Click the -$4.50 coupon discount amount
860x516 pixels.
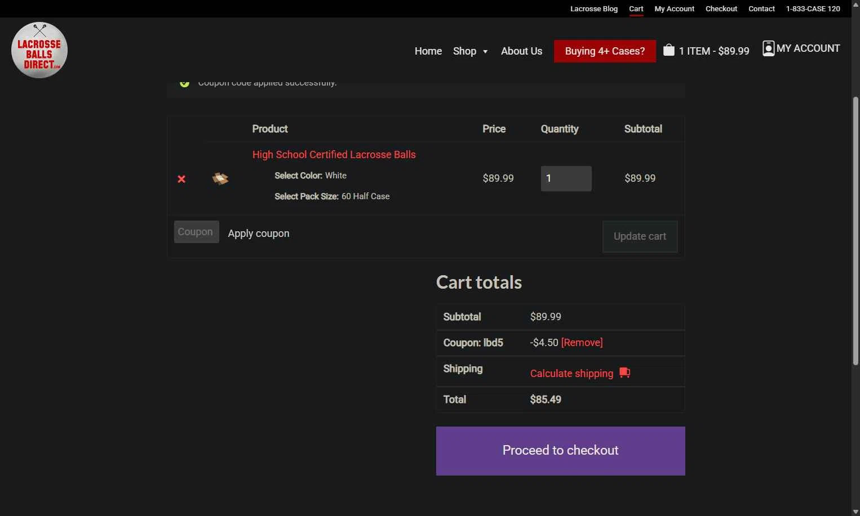pos(544,343)
